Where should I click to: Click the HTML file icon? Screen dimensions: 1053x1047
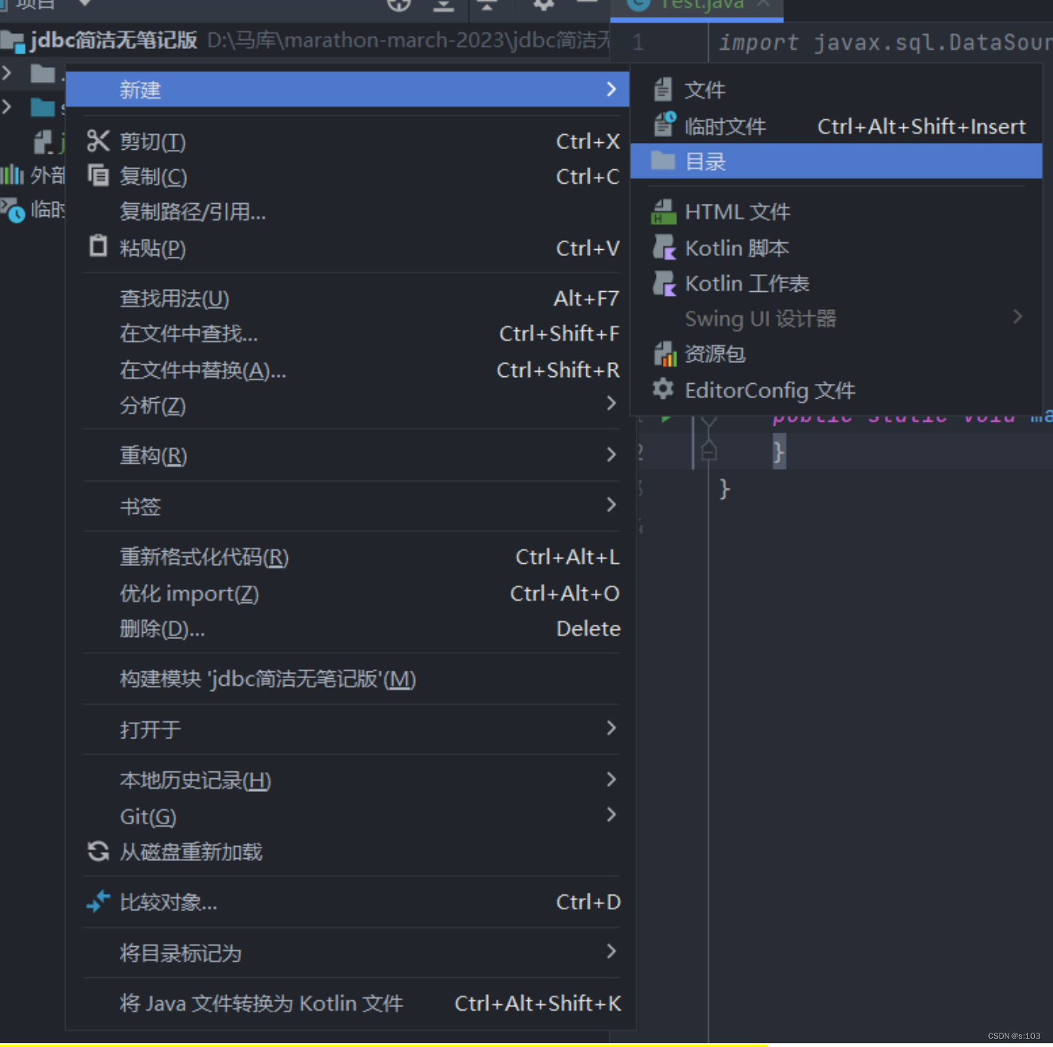point(664,212)
